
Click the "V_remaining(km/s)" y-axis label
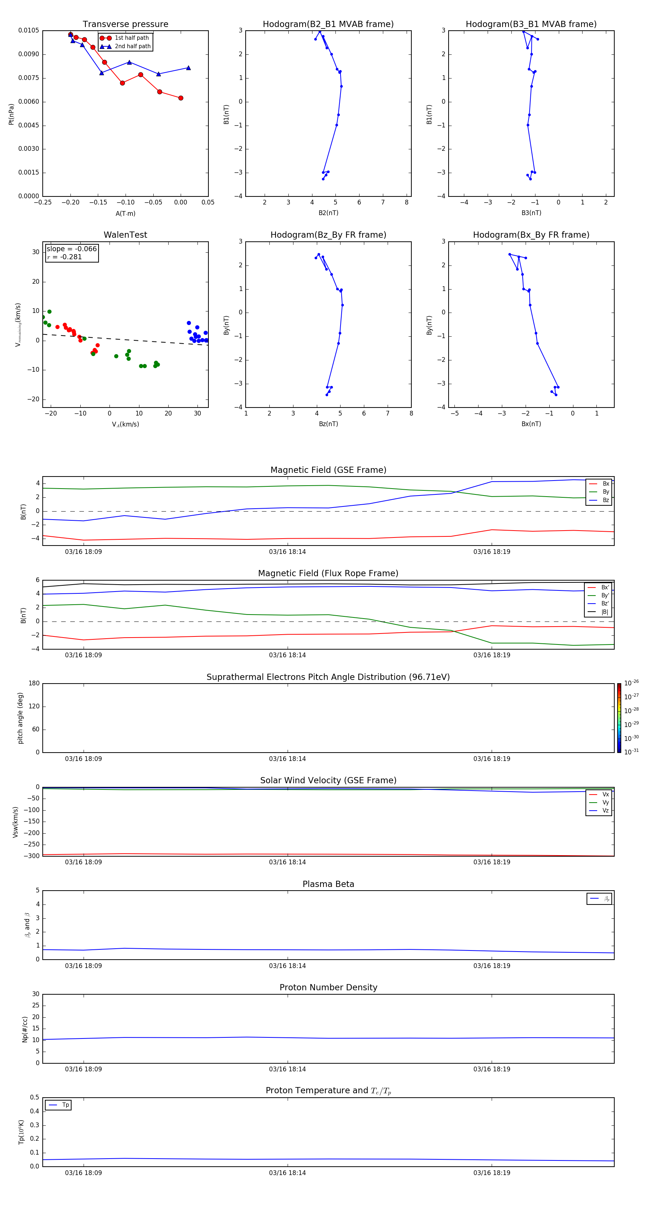coord(18,325)
